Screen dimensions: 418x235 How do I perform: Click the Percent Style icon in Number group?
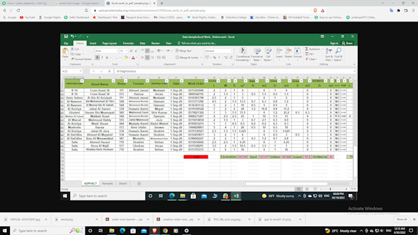(215, 58)
